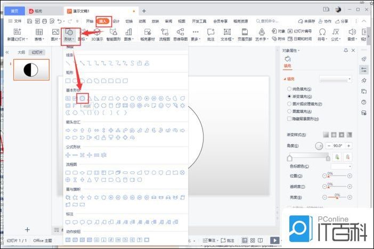Select 图片或纹理填充 radio option
The width and height of the screenshot is (374, 249).
coord(289,104)
